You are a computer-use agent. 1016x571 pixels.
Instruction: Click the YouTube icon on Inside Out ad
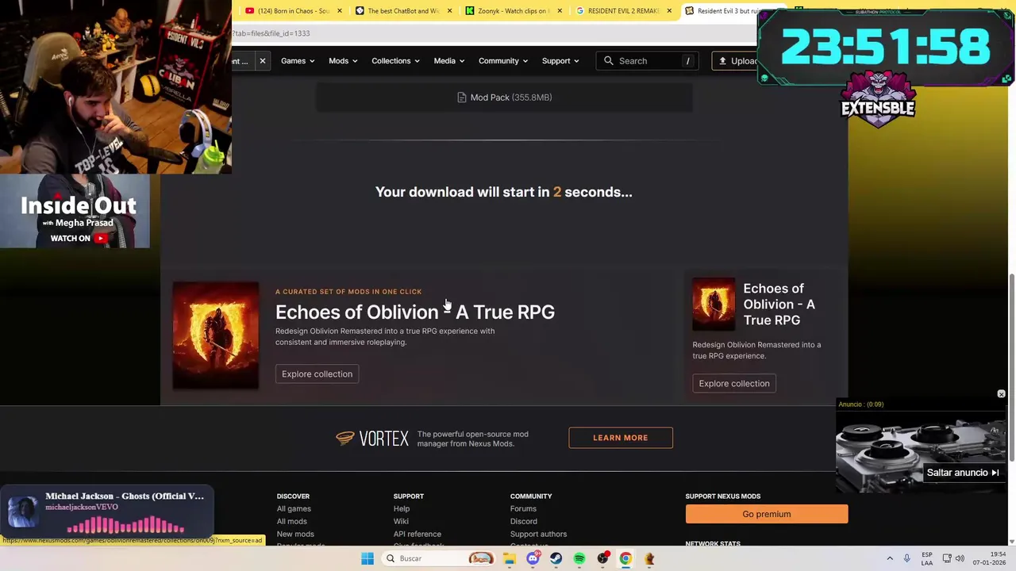click(x=101, y=239)
